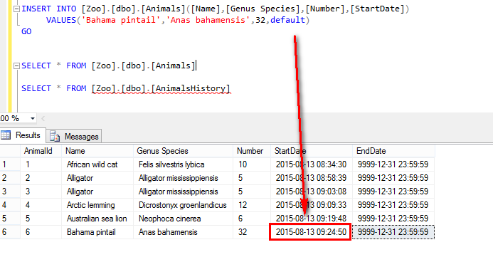Click 'Bahama pintail' string in VALUES clause

[x=121, y=20]
